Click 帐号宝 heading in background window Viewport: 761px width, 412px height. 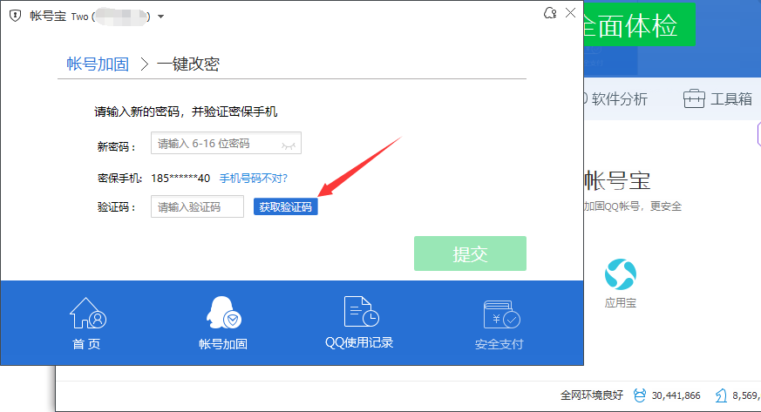pyautogui.click(x=617, y=181)
